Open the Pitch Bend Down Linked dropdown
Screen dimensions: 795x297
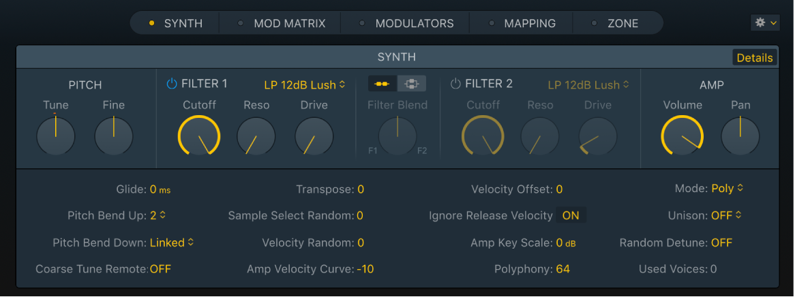pyautogui.click(x=172, y=243)
